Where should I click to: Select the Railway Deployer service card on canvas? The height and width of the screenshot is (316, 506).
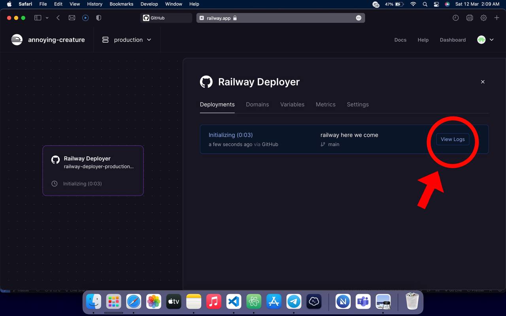93,171
